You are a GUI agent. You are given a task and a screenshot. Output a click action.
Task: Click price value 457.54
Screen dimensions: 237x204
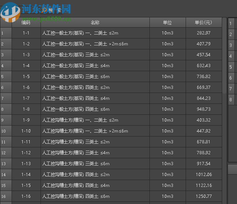click(204, 55)
